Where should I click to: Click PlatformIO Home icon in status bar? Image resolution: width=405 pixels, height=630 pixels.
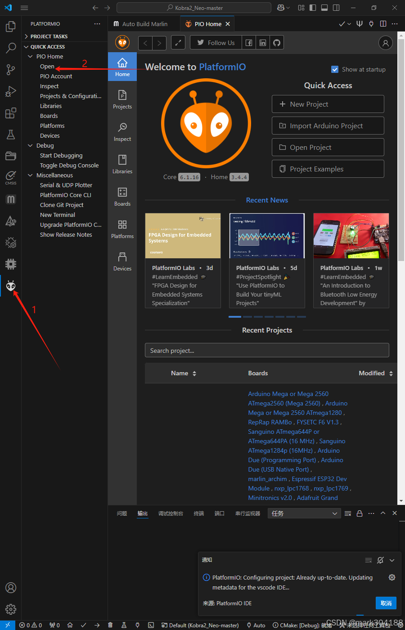point(70,625)
